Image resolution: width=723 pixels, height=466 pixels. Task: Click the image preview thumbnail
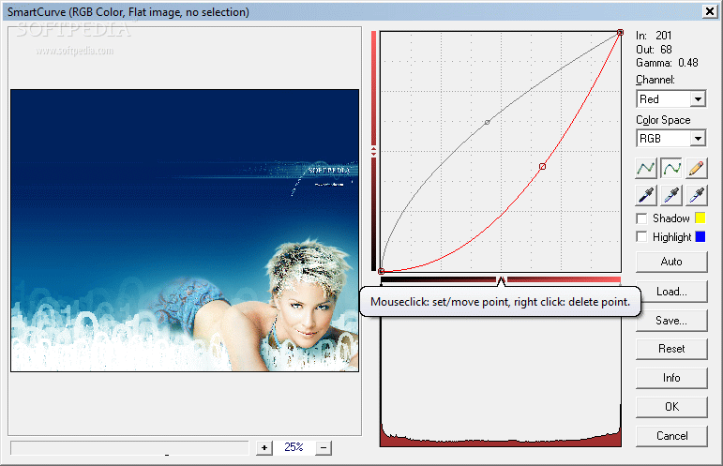[185, 231]
